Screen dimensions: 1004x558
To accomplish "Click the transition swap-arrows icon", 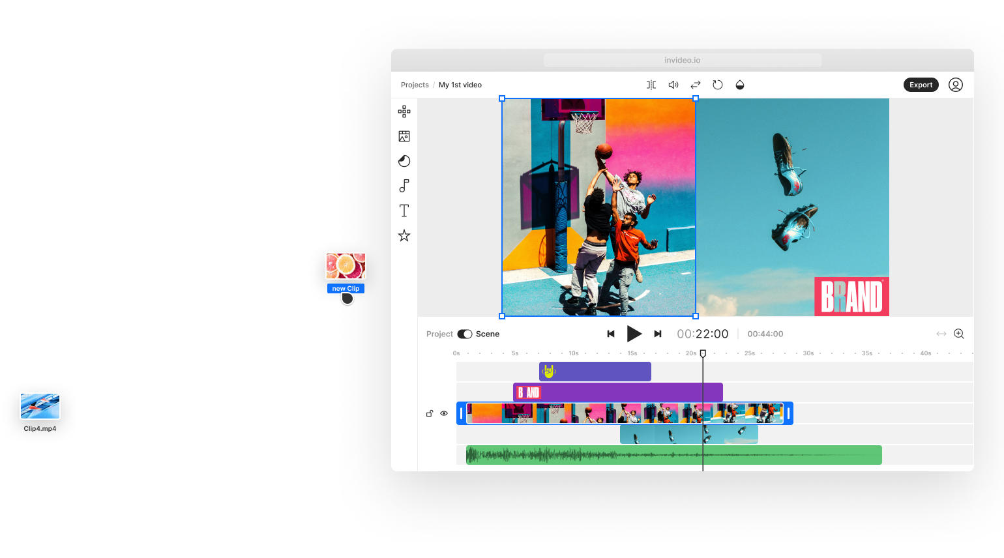I will click(x=695, y=85).
